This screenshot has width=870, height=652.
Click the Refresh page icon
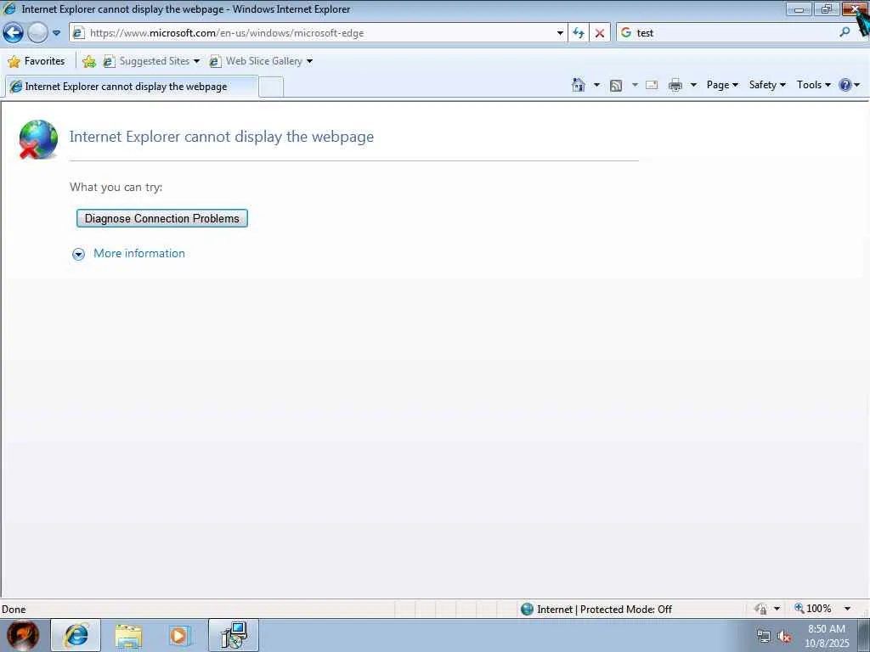[x=579, y=33]
